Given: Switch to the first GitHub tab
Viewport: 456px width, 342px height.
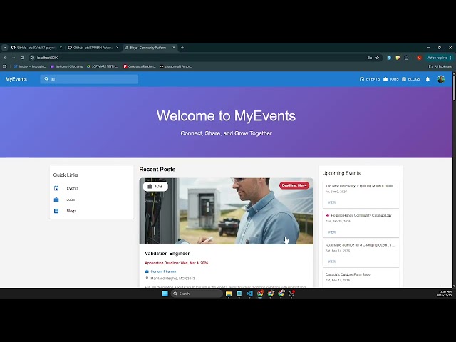Looking at the screenshot, I should pos(36,48).
